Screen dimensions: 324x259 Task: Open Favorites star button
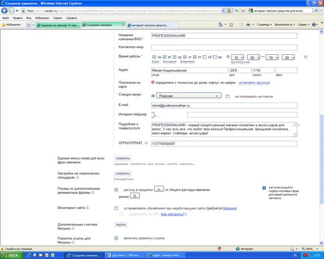(x=11, y=24)
